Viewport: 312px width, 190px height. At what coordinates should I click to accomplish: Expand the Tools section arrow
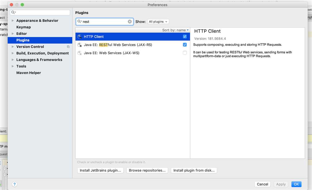point(13,66)
